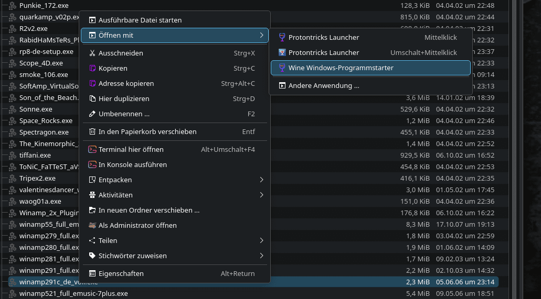Click the share icon beside Teilen
The height and width of the screenshot is (299, 541).
pyautogui.click(x=92, y=240)
